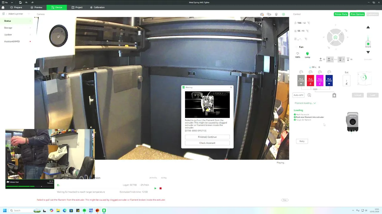
Task: Click the Retry button
Action: coord(302,141)
